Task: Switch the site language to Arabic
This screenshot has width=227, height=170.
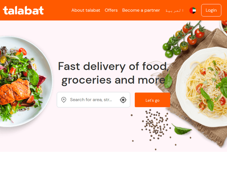Action: pos(174,10)
